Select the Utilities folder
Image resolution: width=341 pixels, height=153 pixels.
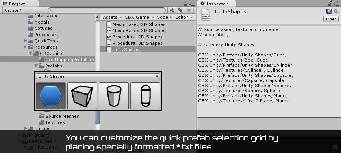coord(42,129)
